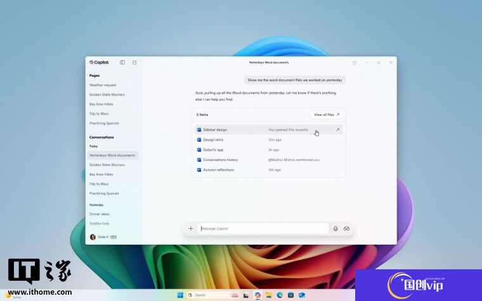Activate the microphone voice input icon
Image resolution: width=482 pixels, height=301 pixels.
pos(335,229)
